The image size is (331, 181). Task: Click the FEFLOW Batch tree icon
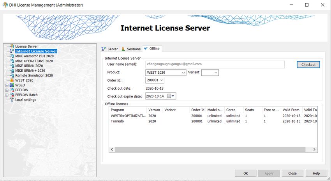12,95
